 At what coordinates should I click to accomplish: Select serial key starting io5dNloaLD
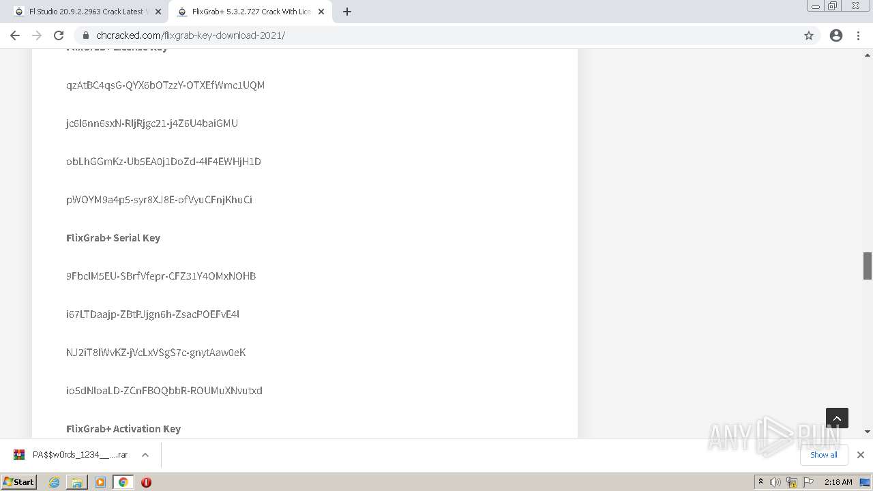click(x=164, y=391)
